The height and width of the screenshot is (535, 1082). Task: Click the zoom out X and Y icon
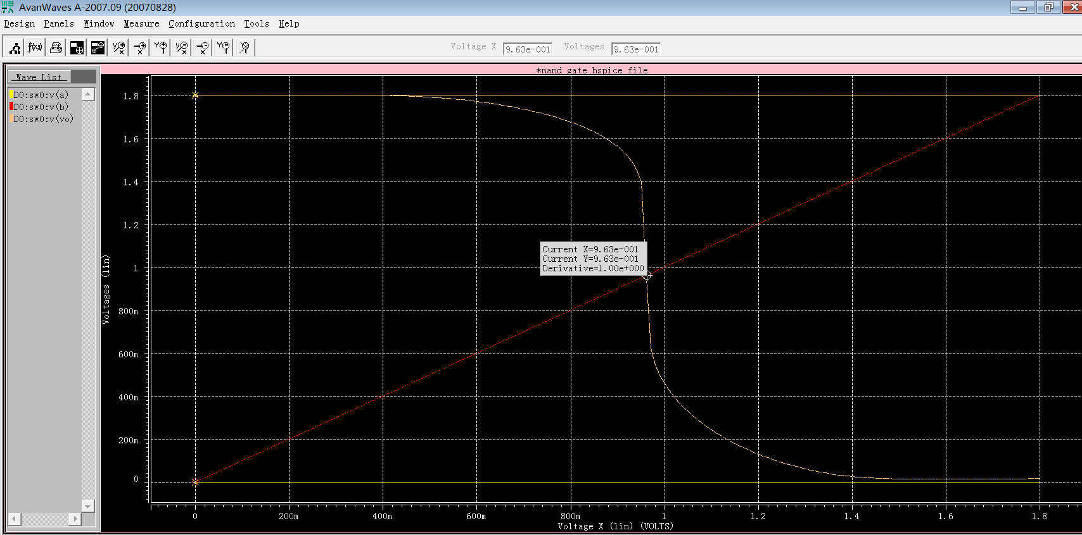[181, 47]
